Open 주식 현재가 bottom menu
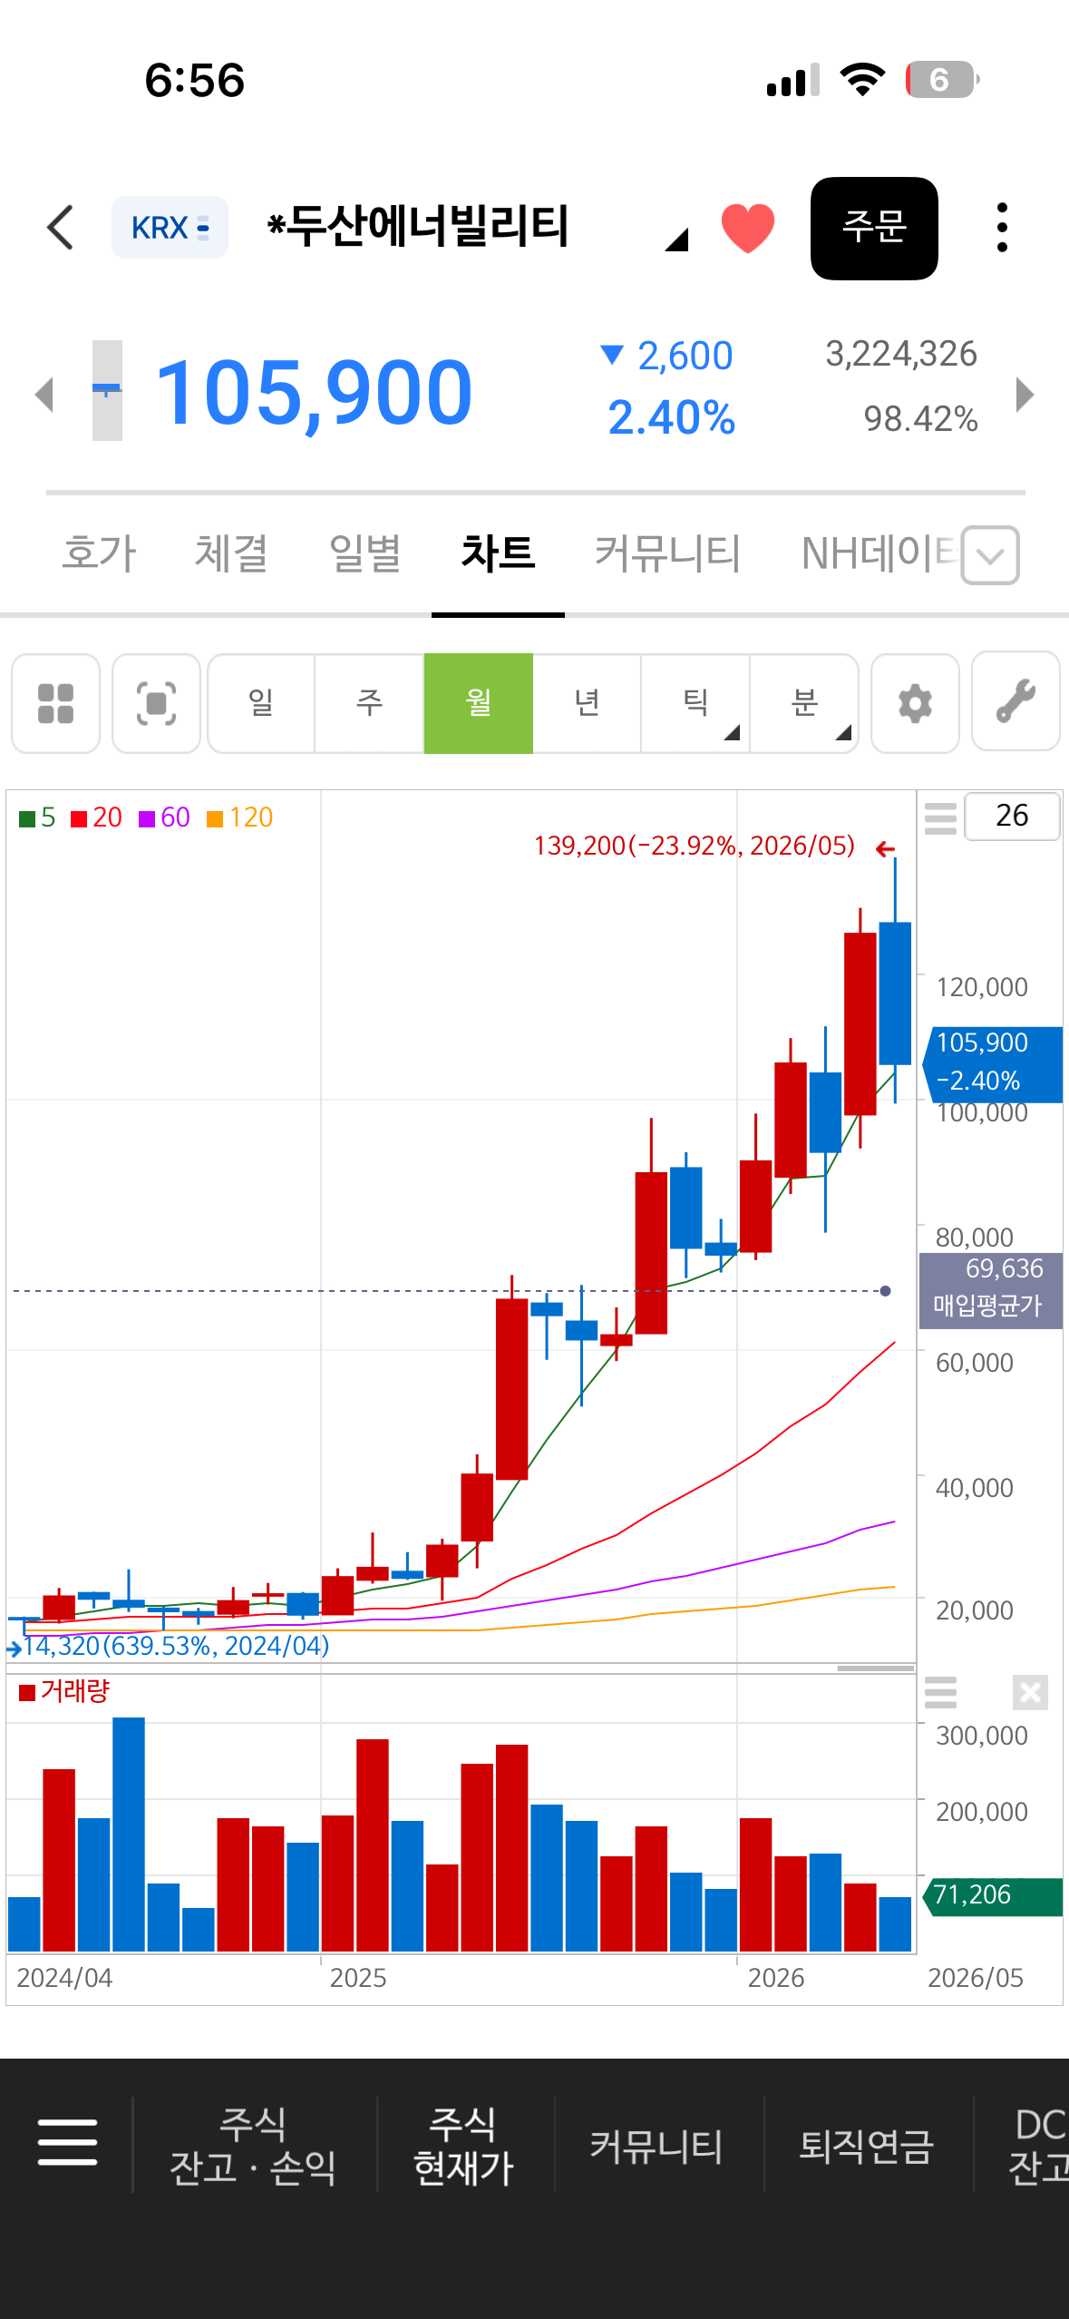1069x2319 pixels. coord(464,2145)
